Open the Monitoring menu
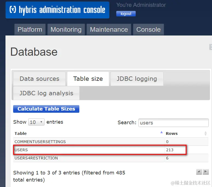This screenshot has width=212, height=187. (x=66, y=29)
